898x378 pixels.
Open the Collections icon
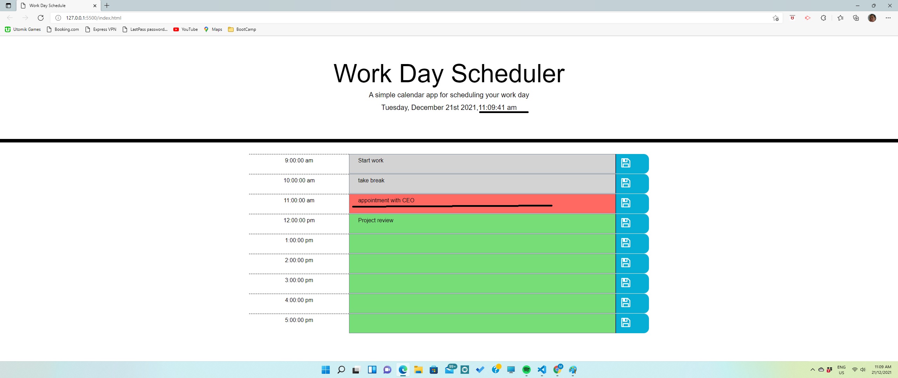tap(856, 18)
